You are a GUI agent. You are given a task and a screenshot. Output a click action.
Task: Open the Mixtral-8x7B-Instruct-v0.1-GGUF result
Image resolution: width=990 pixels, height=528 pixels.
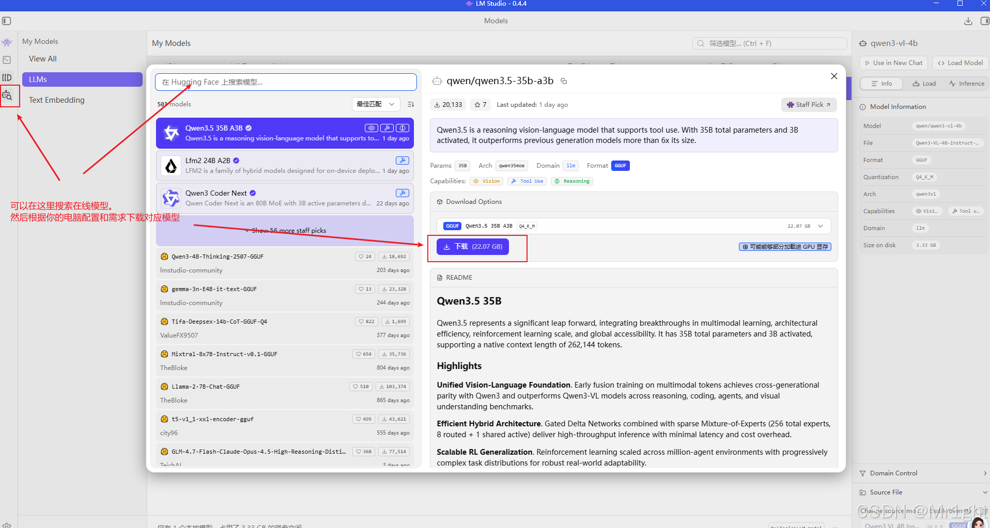point(285,361)
